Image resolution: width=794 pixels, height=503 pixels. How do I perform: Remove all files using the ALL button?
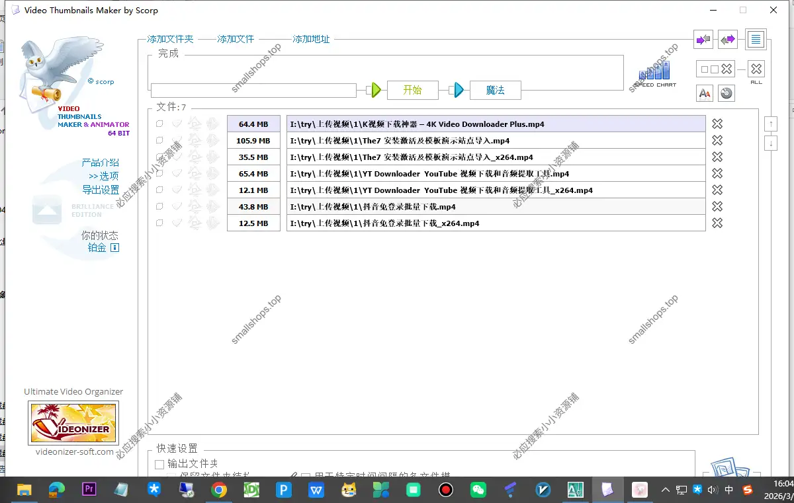pyautogui.click(x=756, y=69)
